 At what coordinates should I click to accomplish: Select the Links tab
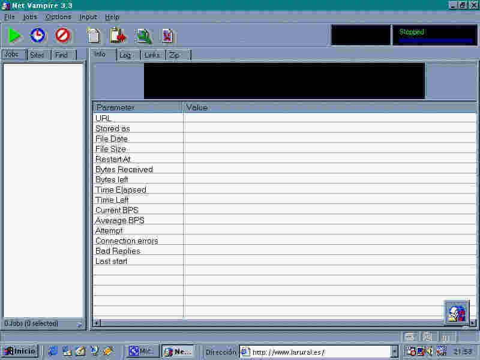[x=152, y=55]
